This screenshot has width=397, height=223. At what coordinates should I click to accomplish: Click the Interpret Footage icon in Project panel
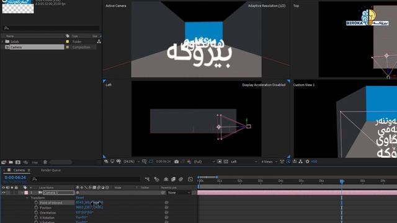coord(4,162)
